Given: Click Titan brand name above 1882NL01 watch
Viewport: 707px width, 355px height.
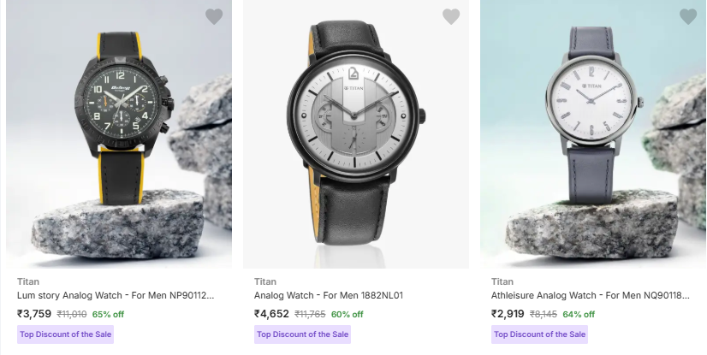Looking at the screenshot, I should point(265,281).
